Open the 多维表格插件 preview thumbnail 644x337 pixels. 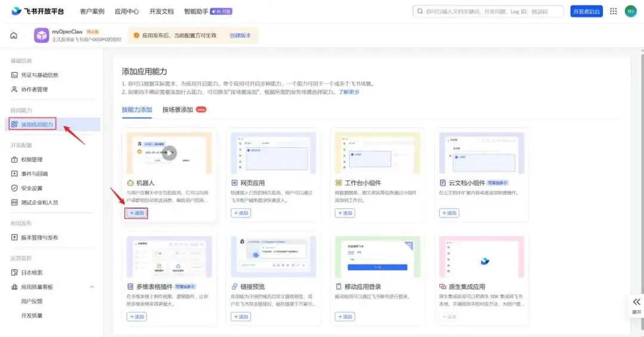point(169,257)
